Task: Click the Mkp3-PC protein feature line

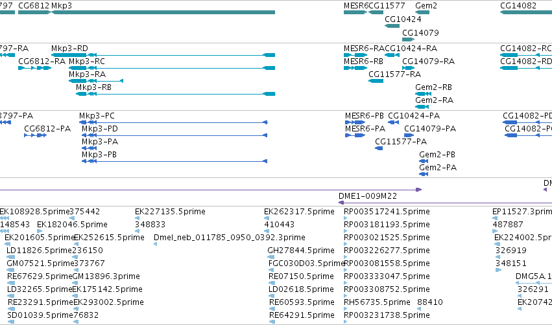Action: coord(173,122)
